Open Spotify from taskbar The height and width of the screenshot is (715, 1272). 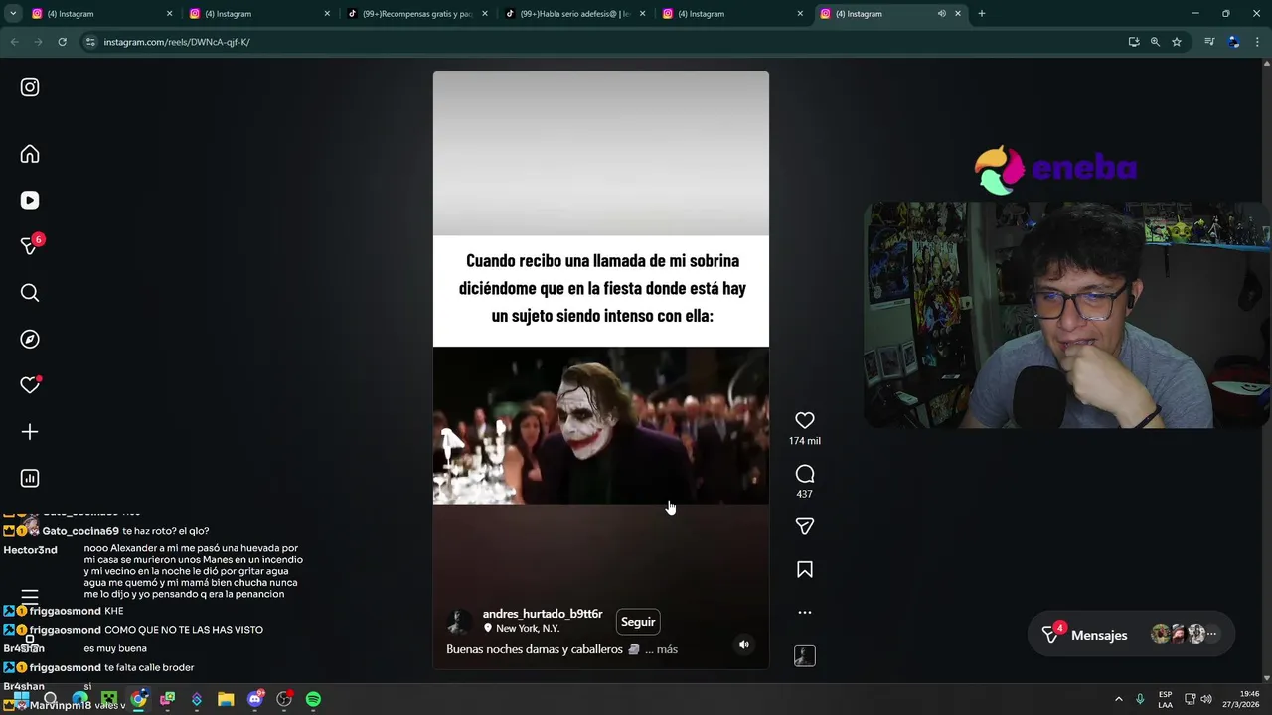(x=313, y=699)
